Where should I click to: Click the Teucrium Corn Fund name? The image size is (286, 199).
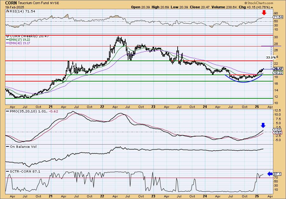pyautogui.click(x=34, y=3)
